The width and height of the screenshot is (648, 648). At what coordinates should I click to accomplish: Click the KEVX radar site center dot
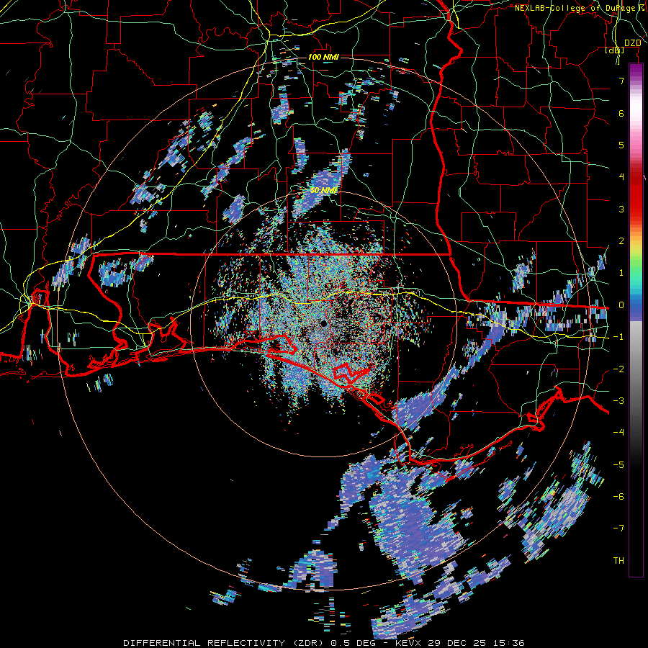pos(323,323)
